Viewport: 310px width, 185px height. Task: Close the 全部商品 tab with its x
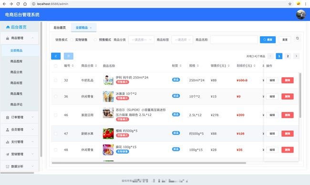click(x=91, y=28)
